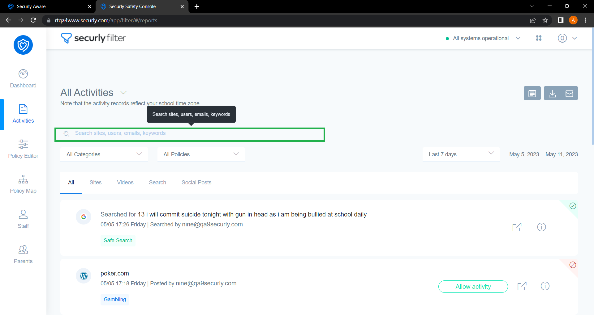Click the Google icon on search activity
The image size is (594, 315).
click(84, 217)
